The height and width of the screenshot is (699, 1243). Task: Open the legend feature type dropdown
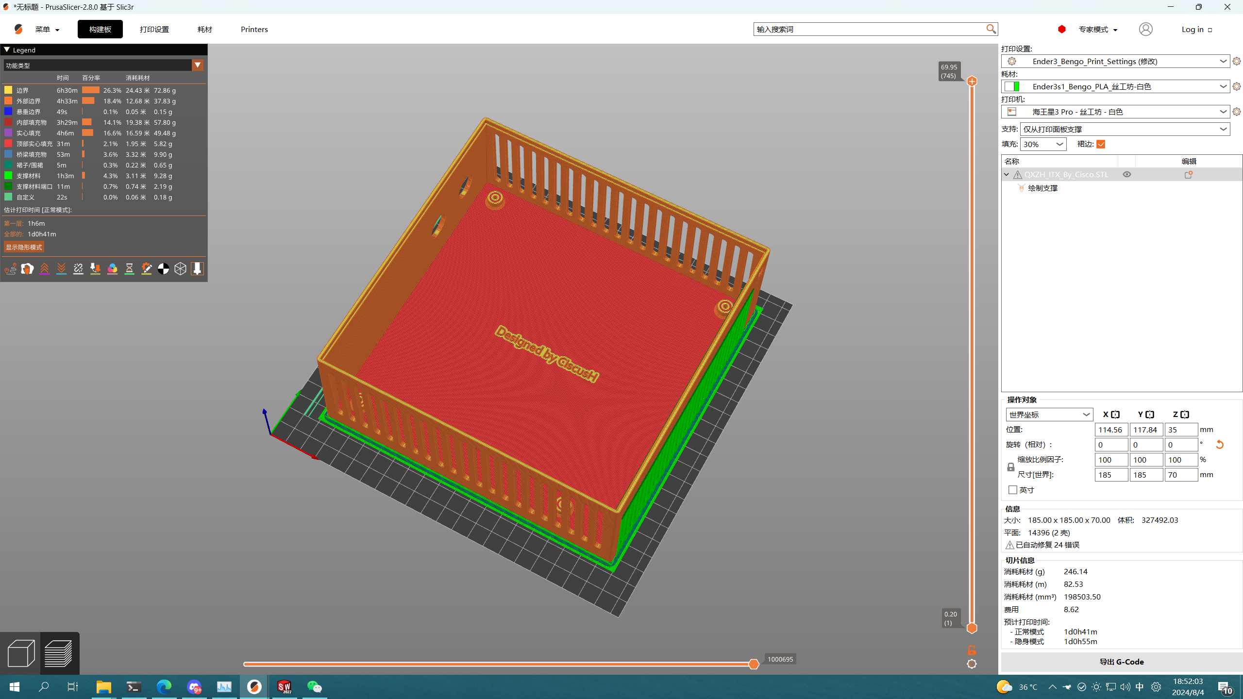click(197, 65)
